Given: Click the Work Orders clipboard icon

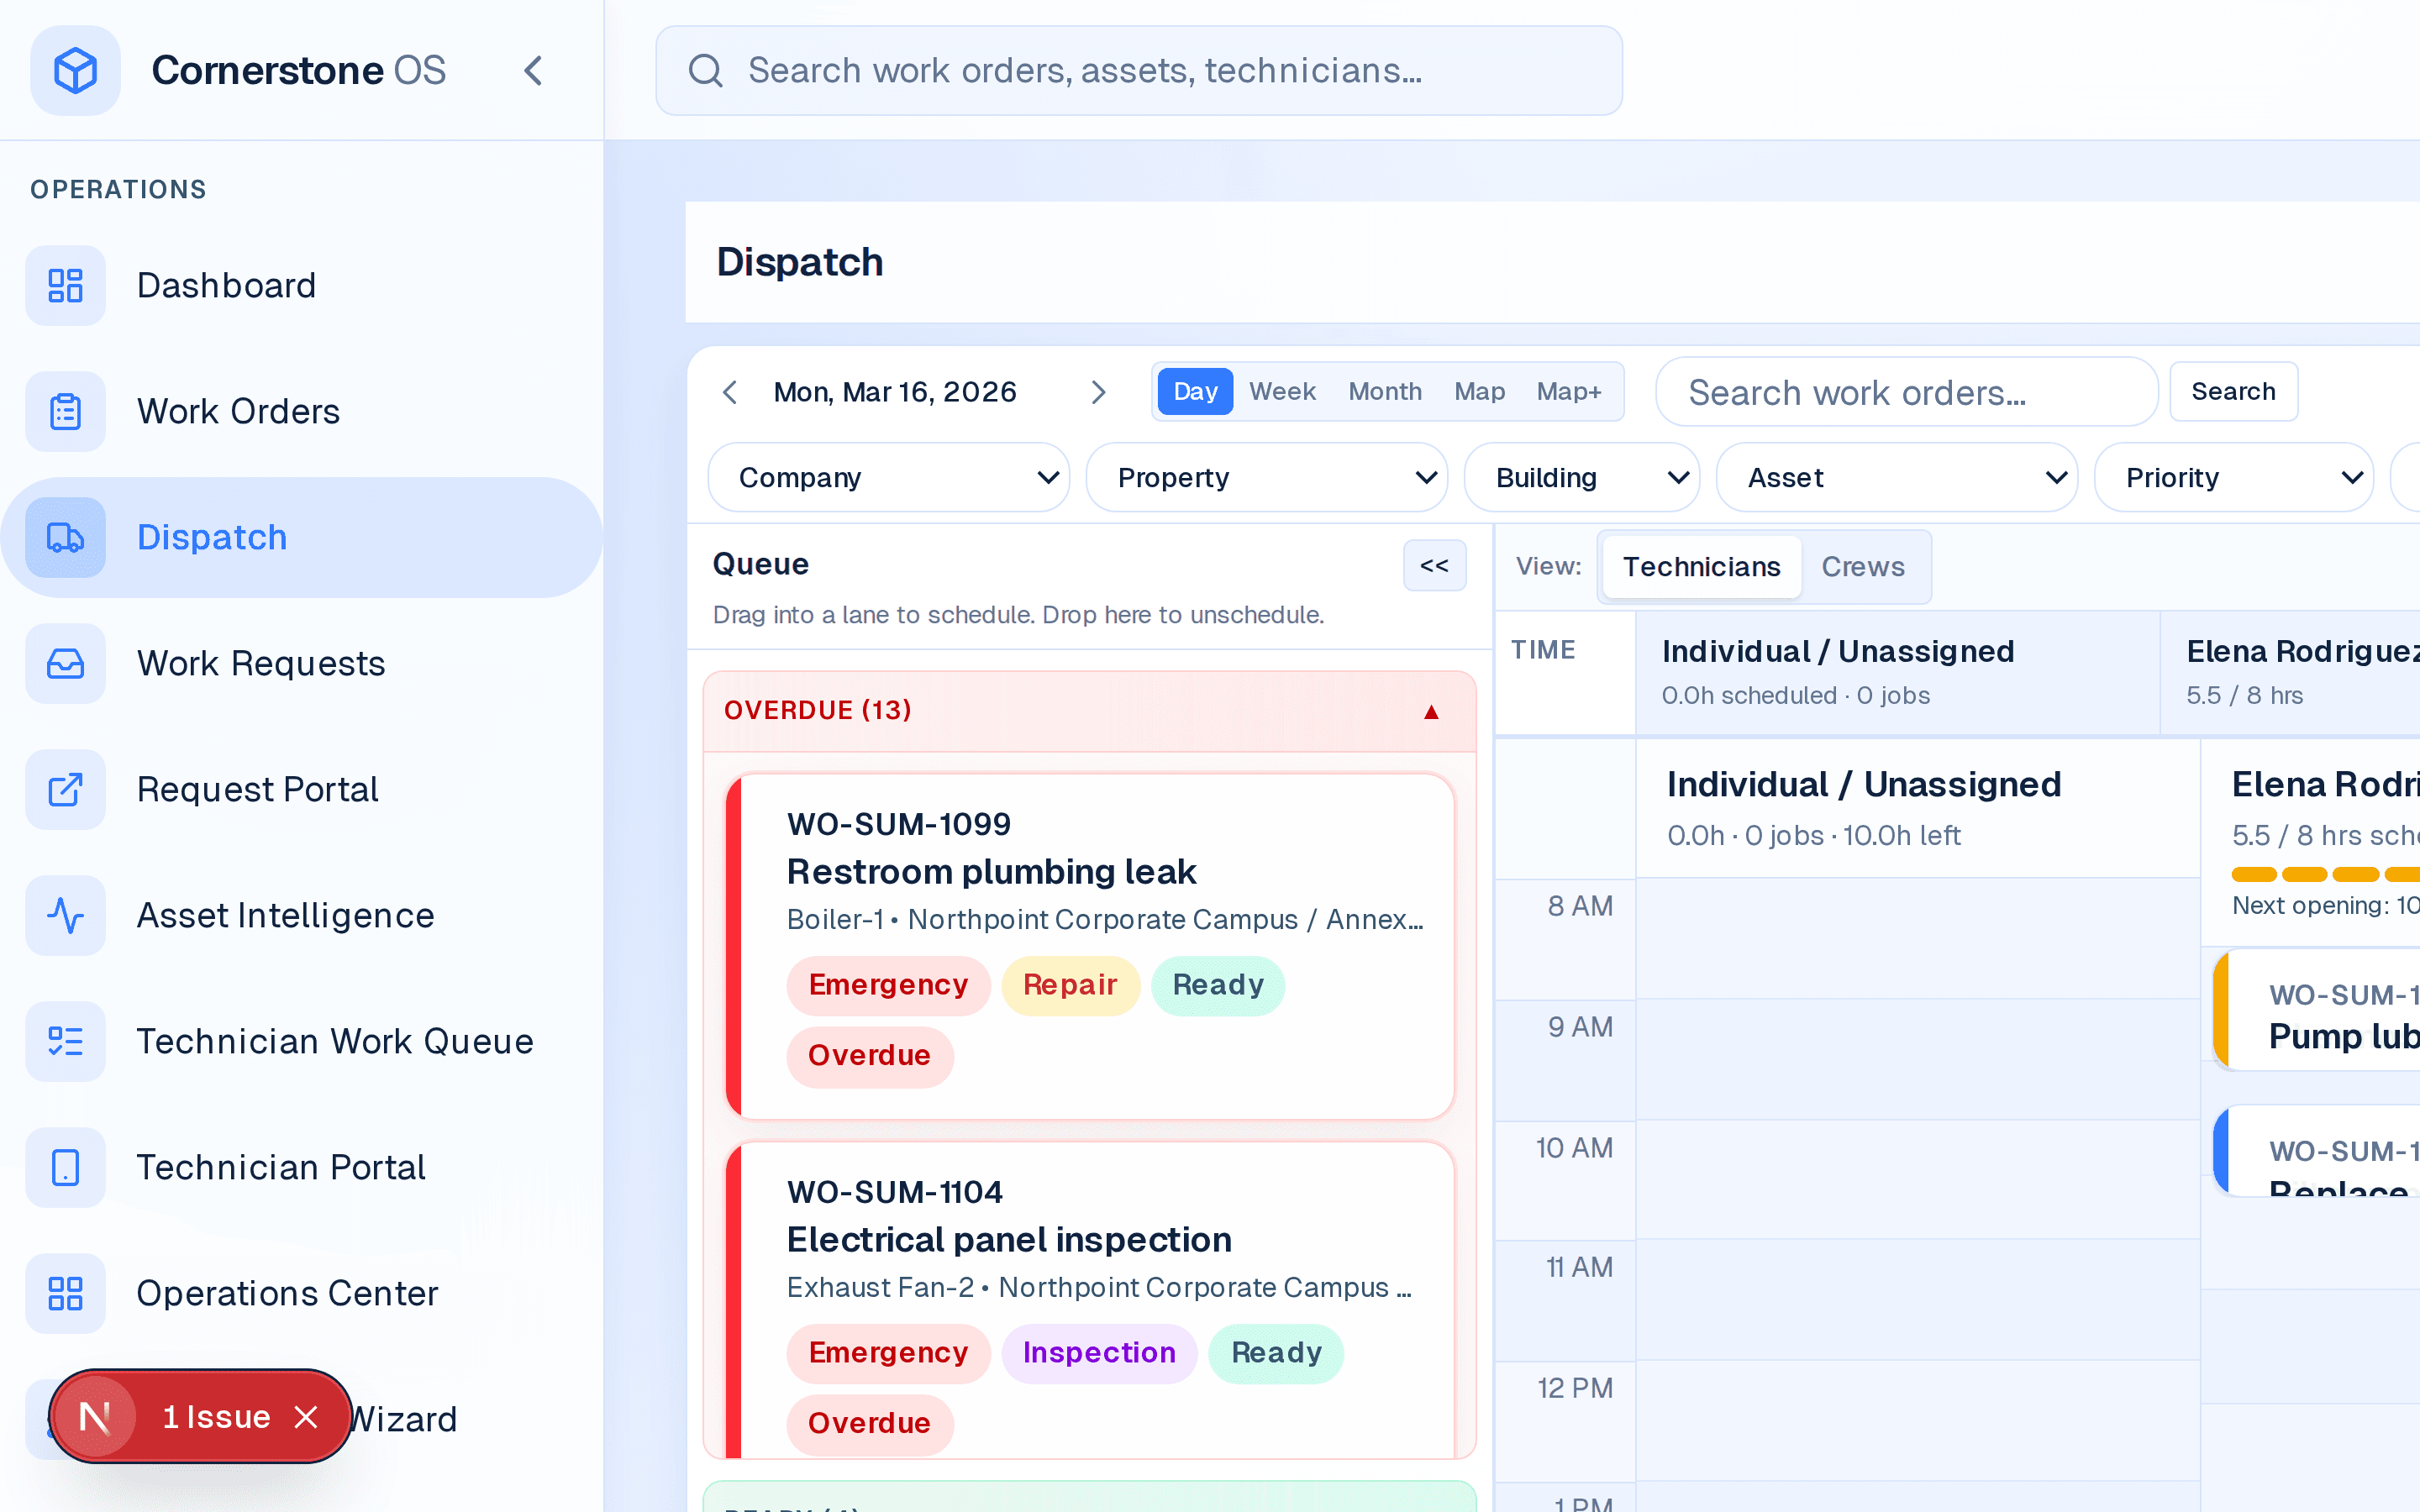Looking at the screenshot, I should [65, 411].
